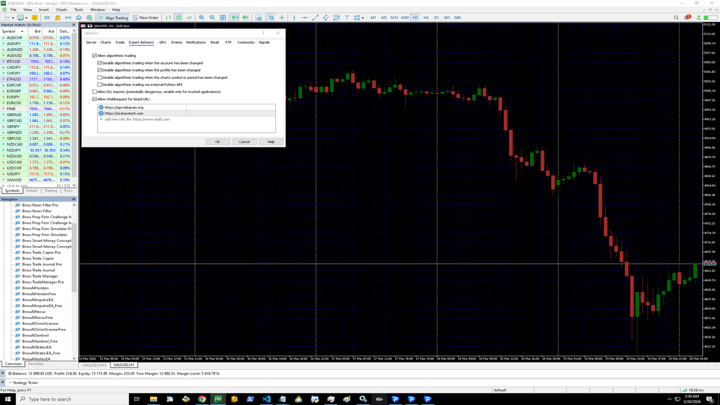Open the IDE MetaEditor icon
The image size is (720, 405).
click(47, 18)
